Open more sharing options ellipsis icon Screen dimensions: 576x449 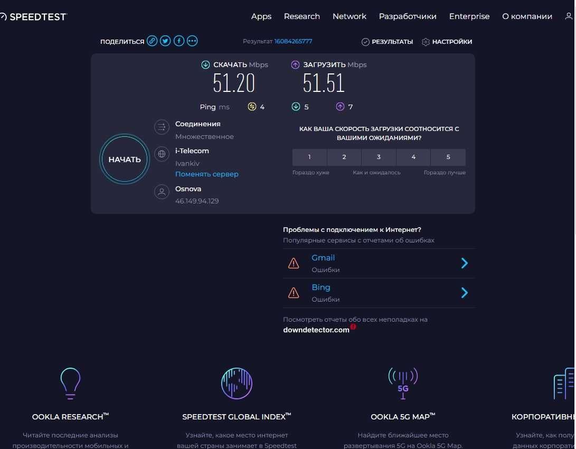pyautogui.click(x=192, y=41)
